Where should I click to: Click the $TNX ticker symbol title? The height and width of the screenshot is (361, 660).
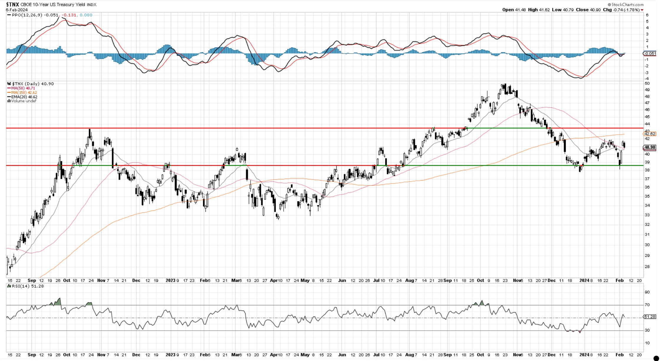[12, 4]
